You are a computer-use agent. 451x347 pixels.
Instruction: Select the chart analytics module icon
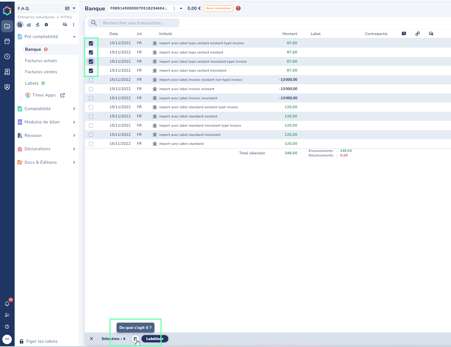point(29,25)
